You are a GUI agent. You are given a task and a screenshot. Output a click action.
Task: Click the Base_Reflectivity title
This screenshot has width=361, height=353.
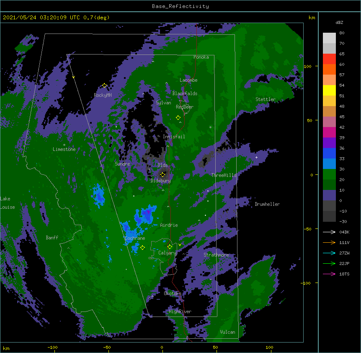(180, 6)
